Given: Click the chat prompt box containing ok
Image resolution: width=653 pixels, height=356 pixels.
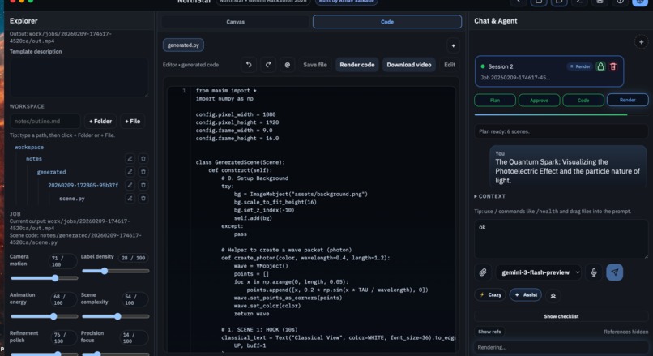Looking at the screenshot, I should tap(561, 239).
